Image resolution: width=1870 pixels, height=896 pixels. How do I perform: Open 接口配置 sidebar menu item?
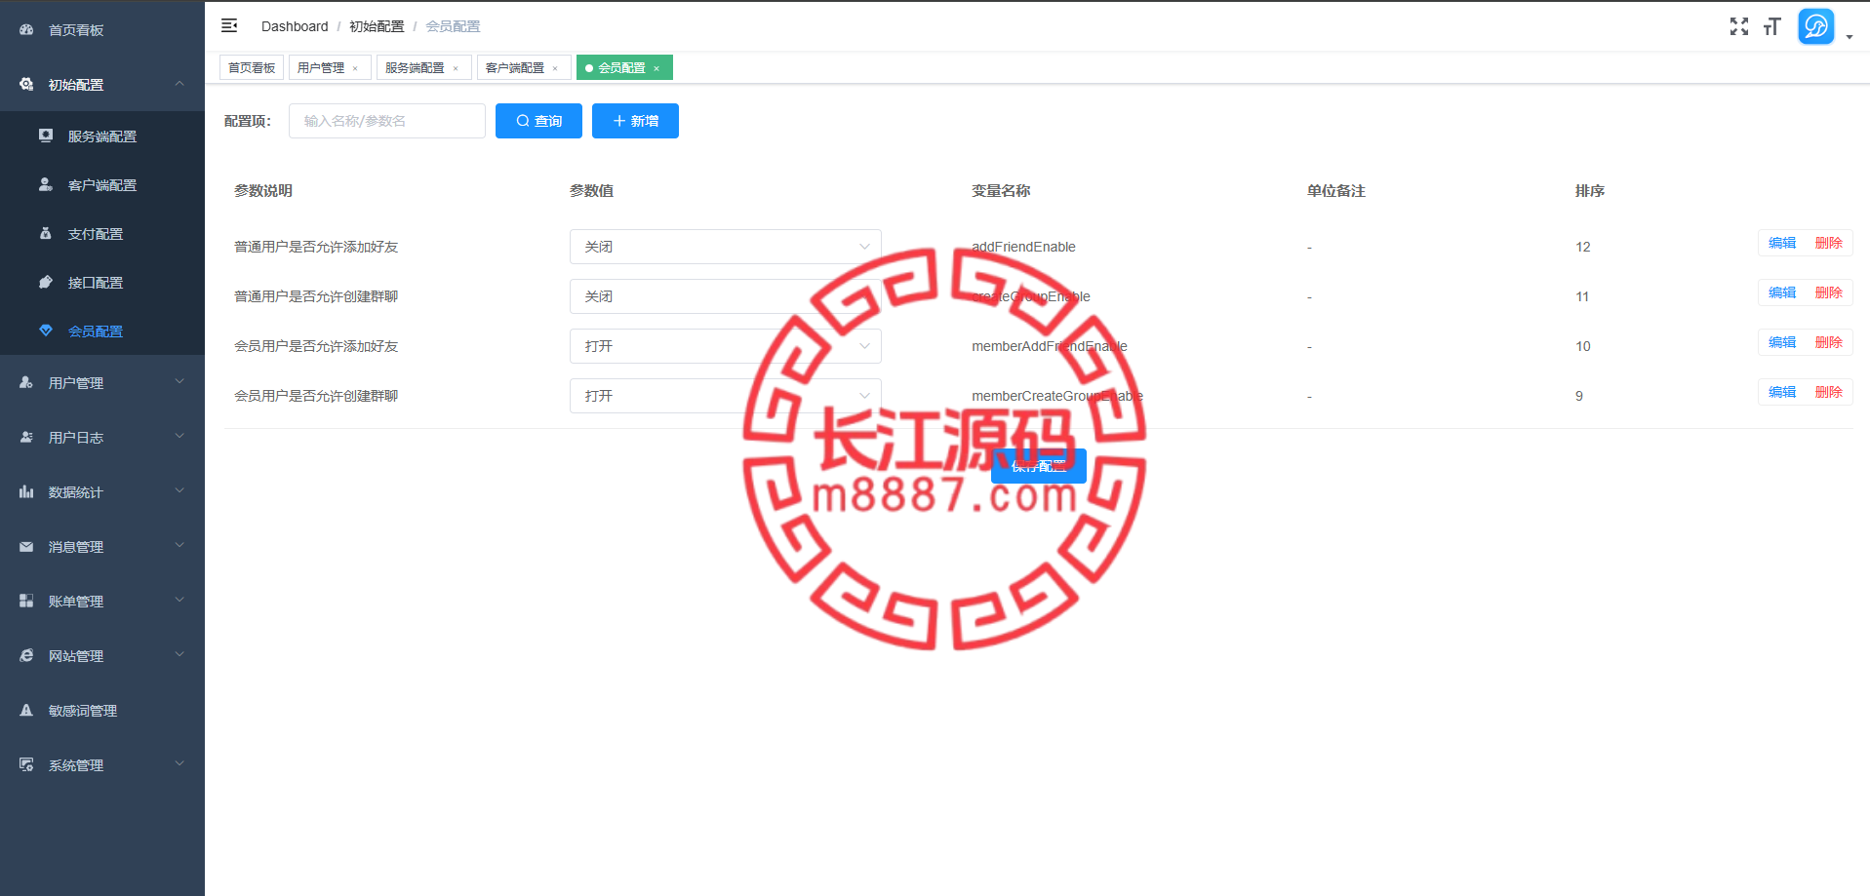pyautogui.click(x=102, y=282)
